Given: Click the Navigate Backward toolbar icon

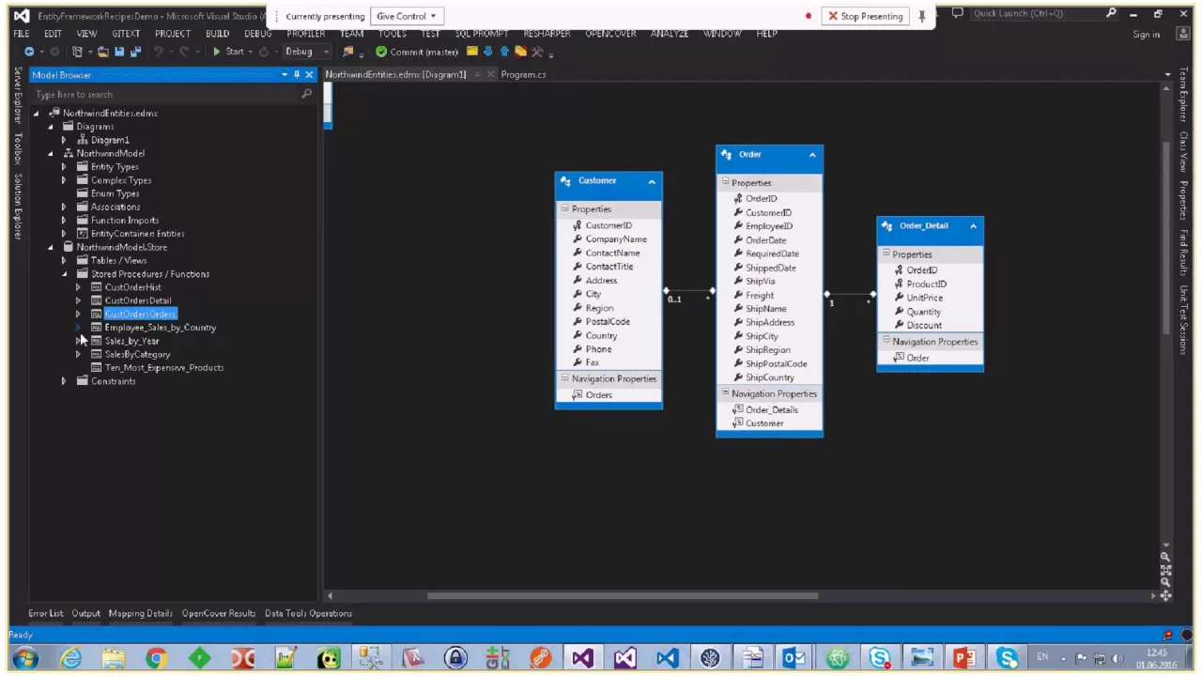Looking at the screenshot, I should coord(29,52).
